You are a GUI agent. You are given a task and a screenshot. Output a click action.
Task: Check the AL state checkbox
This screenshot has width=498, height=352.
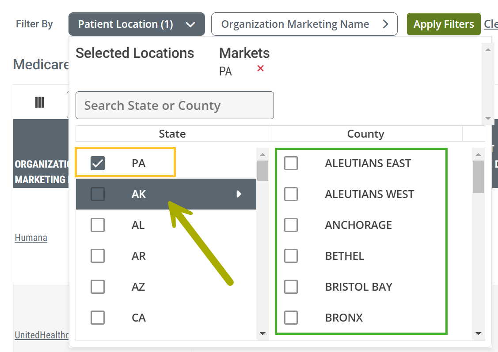click(x=98, y=225)
